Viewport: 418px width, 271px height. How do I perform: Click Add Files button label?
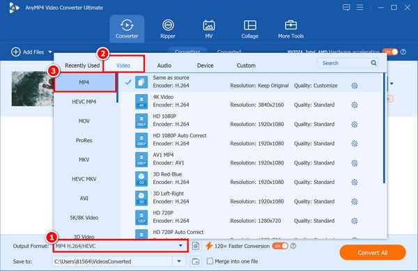[x=33, y=52]
